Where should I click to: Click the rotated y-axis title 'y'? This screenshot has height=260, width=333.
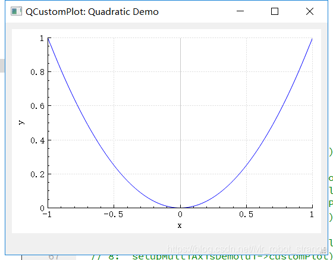pyautogui.click(x=21, y=123)
